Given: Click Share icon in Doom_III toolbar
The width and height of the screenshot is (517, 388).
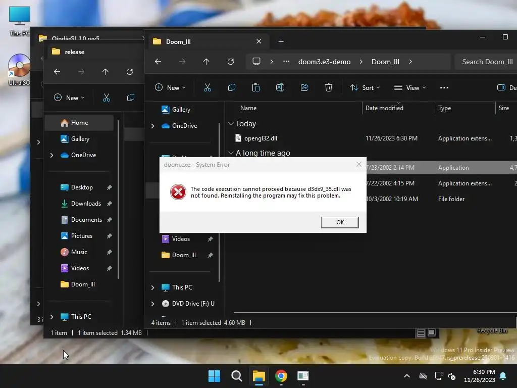Looking at the screenshot, I should click(304, 87).
